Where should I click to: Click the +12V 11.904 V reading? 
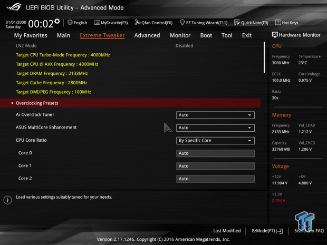tap(280, 183)
